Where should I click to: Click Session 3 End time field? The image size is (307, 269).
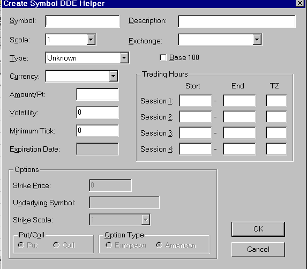pyautogui.click(x=239, y=133)
